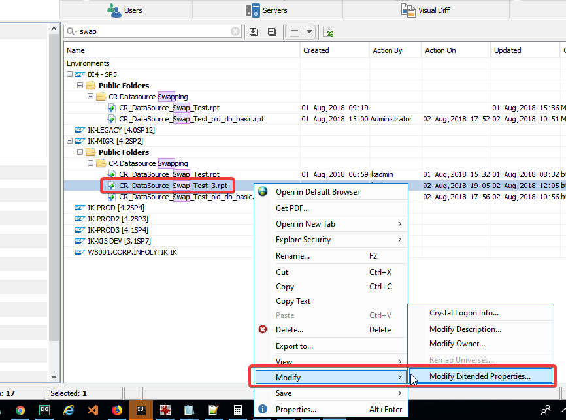Choose Rename... from context menu
The width and height of the screenshot is (566, 420).
[331, 256]
